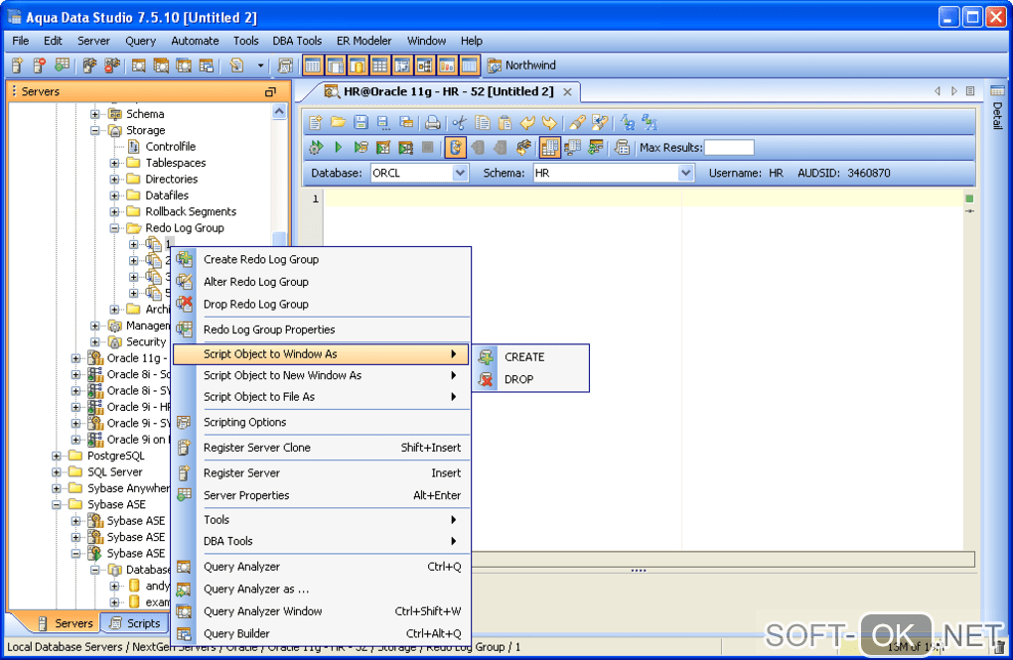Open the Database ORCL dropdown

click(460, 173)
